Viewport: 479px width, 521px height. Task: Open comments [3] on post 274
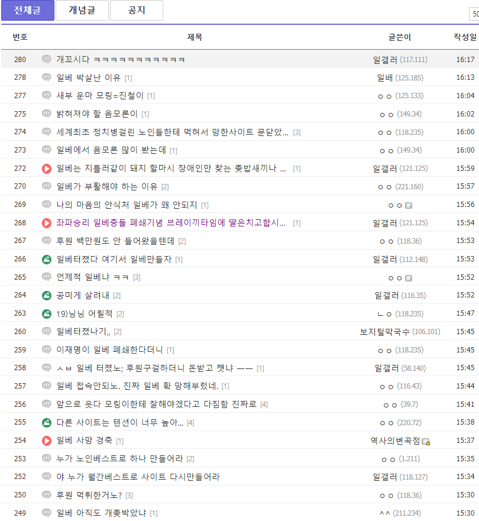pos(297,132)
